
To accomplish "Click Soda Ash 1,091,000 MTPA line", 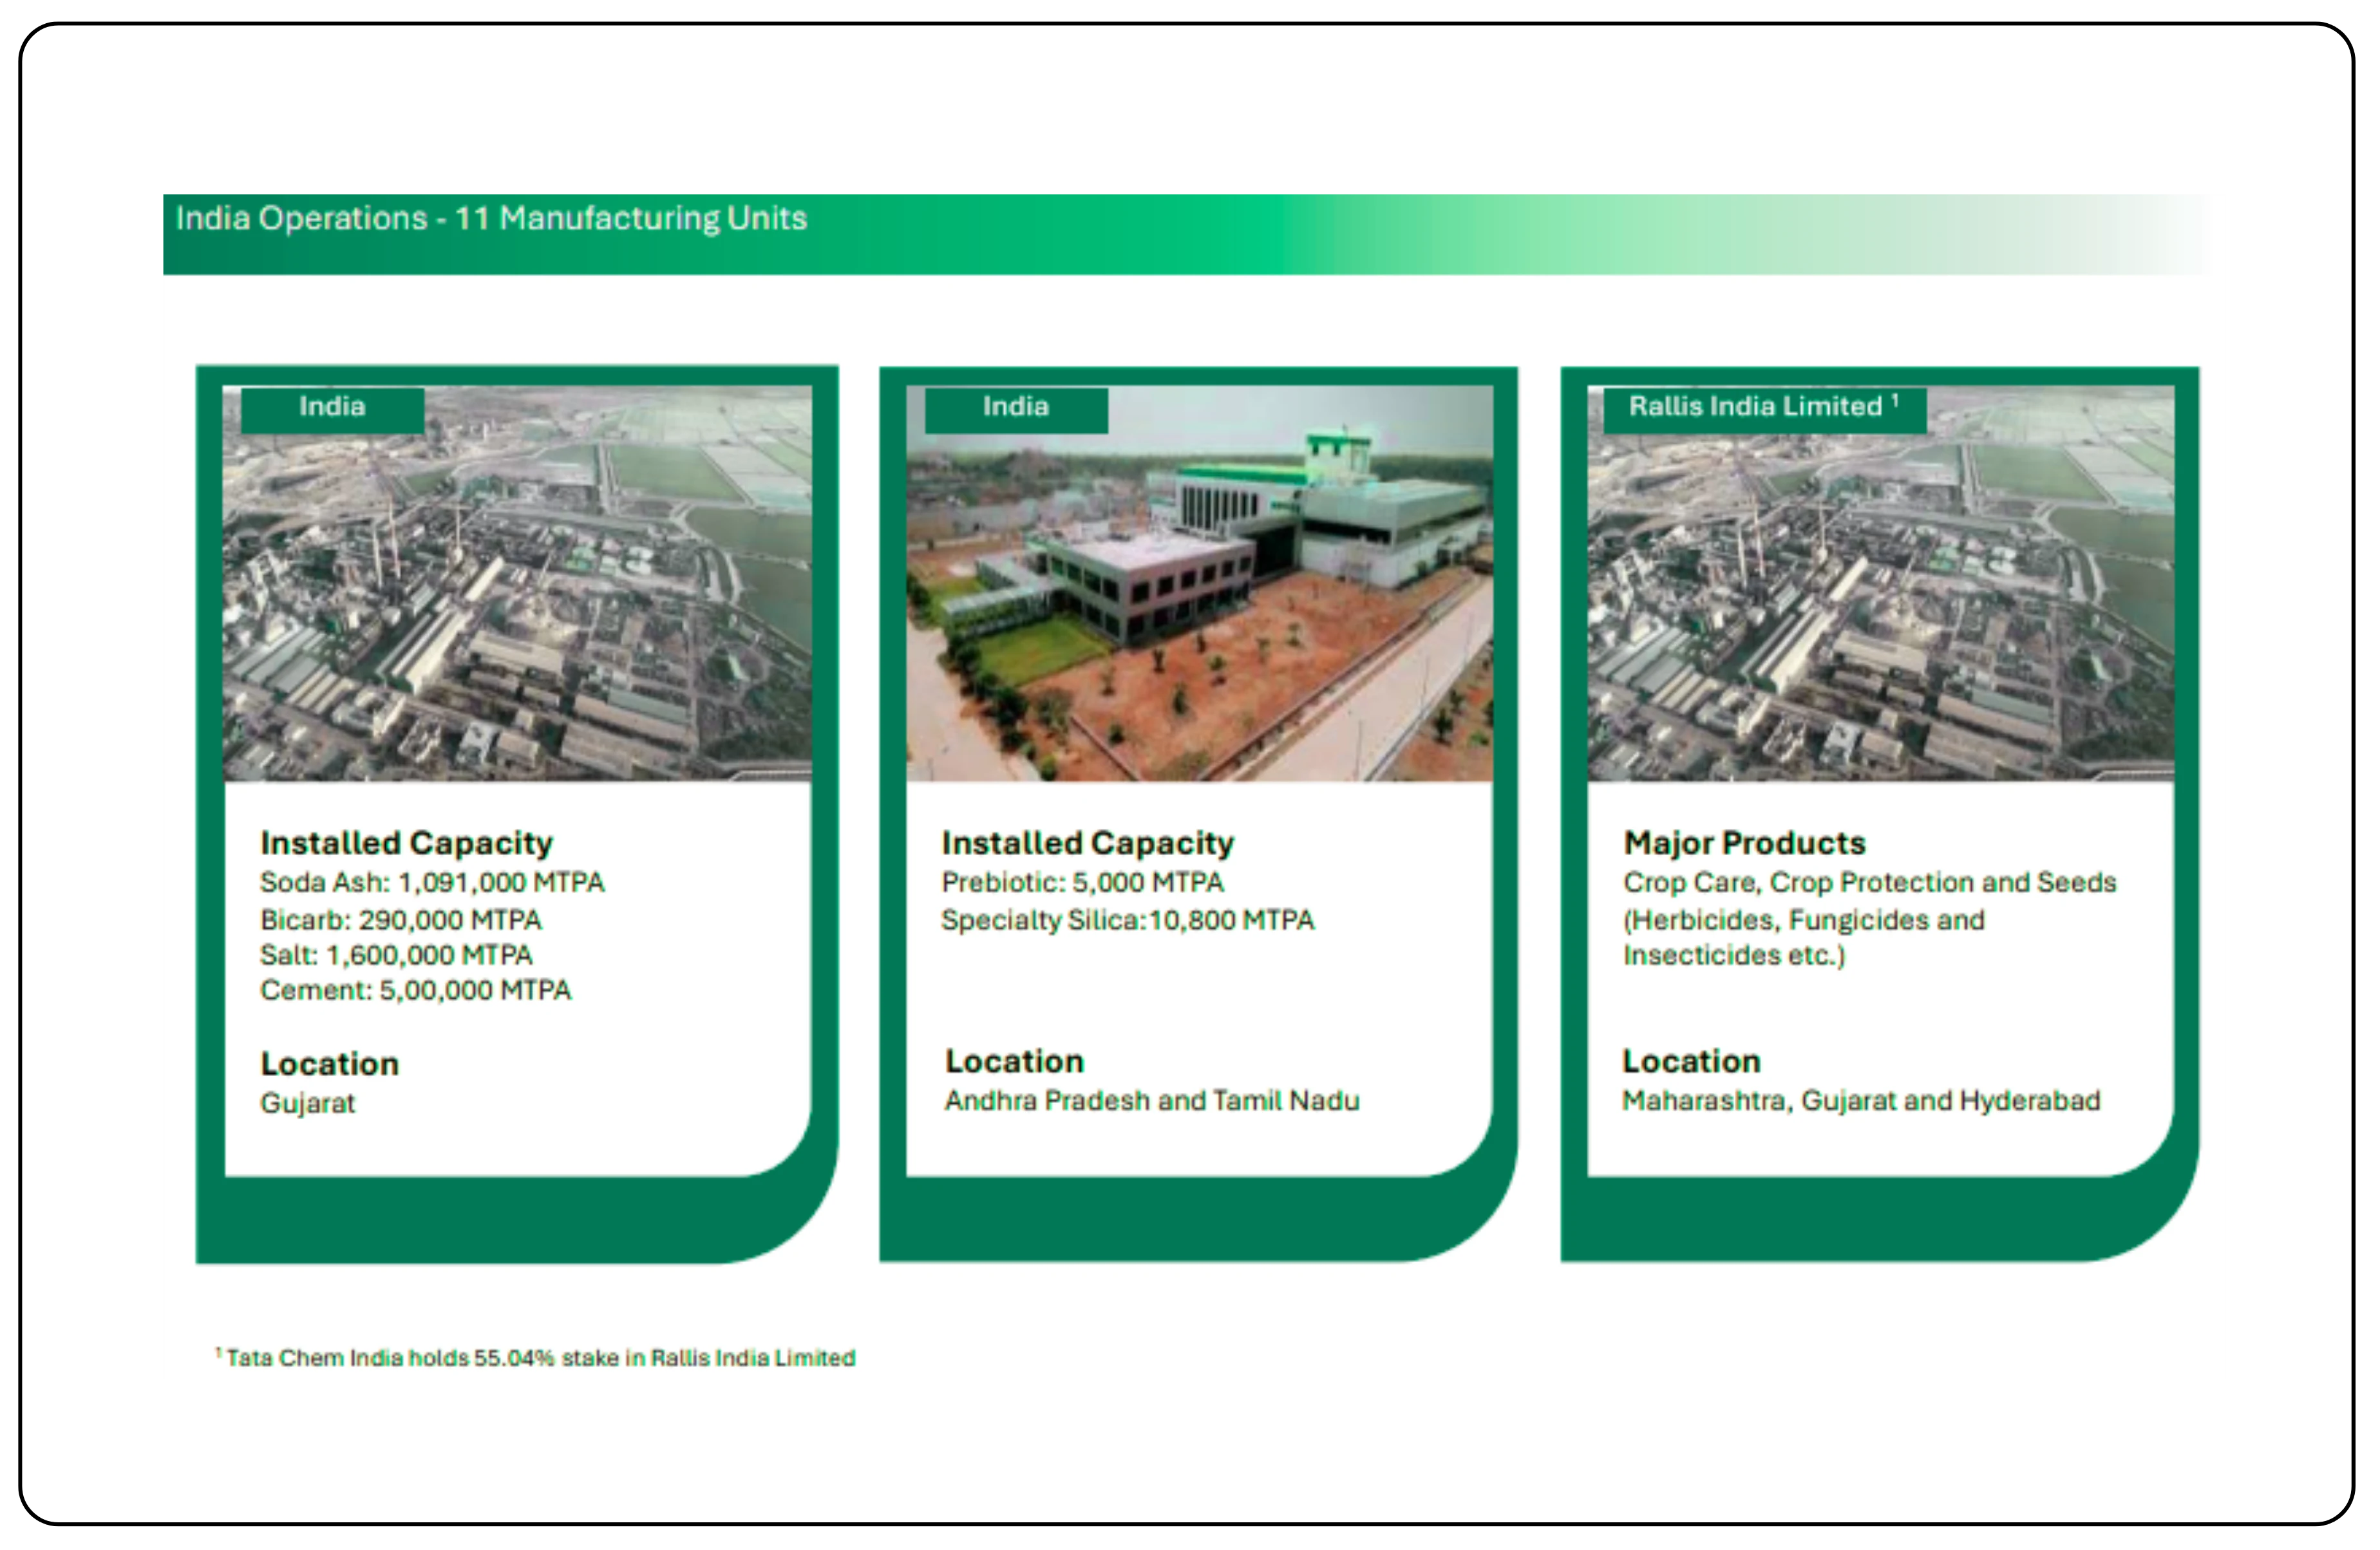I will [432, 883].
